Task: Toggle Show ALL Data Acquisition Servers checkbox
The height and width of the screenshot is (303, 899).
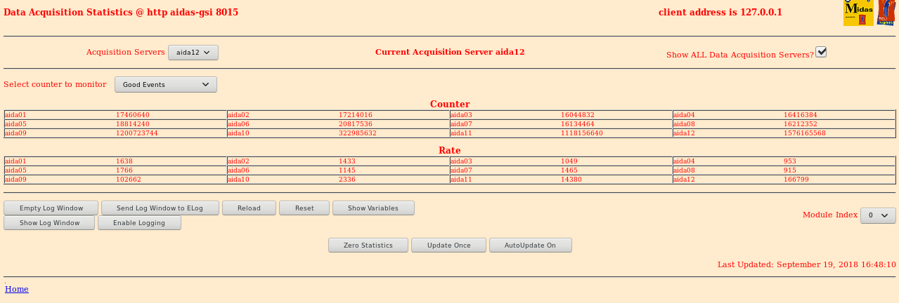Action: [821, 52]
